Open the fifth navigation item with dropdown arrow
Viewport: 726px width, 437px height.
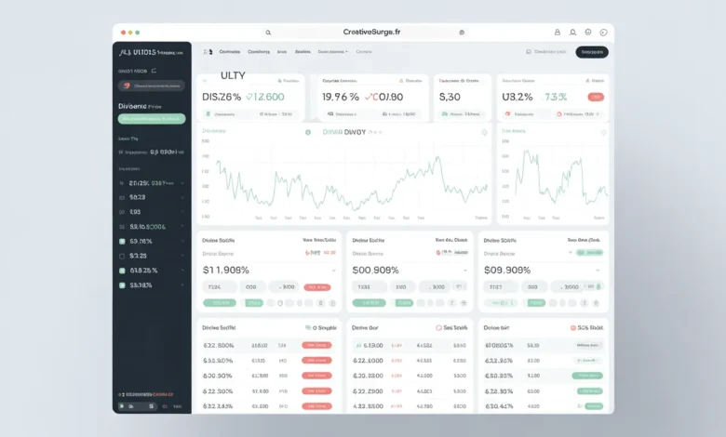[x=332, y=52]
